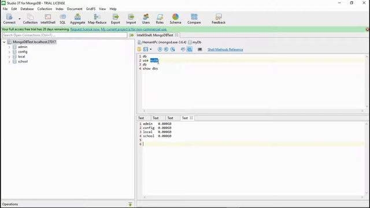Click the Connect toolbar icon
The height and width of the screenshot is (208, 370).
click(9, 18)
